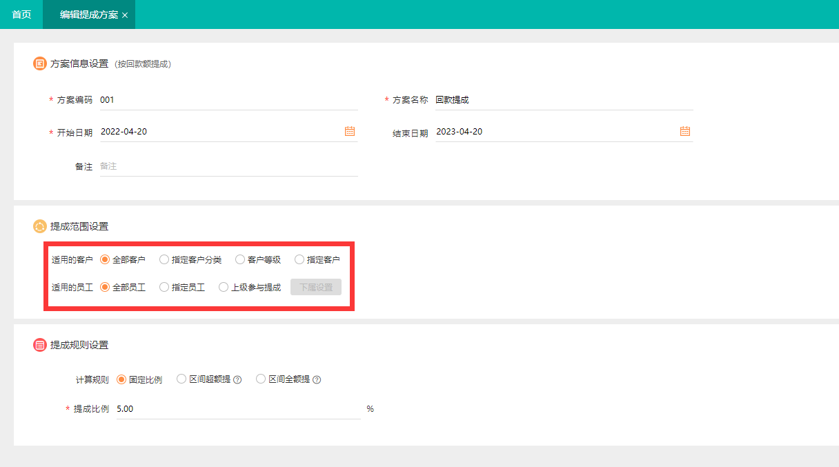839x467 pixels.
Task: Click the 提成范围设置 section icon
Action: tap(40, 226)
